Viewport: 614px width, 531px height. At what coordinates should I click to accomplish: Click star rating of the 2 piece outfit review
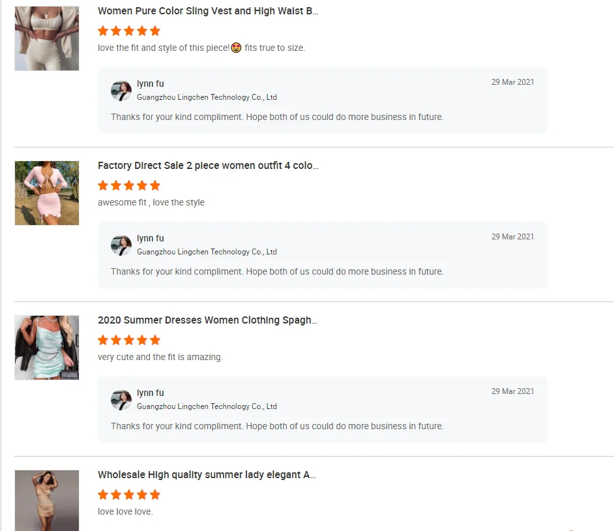(128, 185)
